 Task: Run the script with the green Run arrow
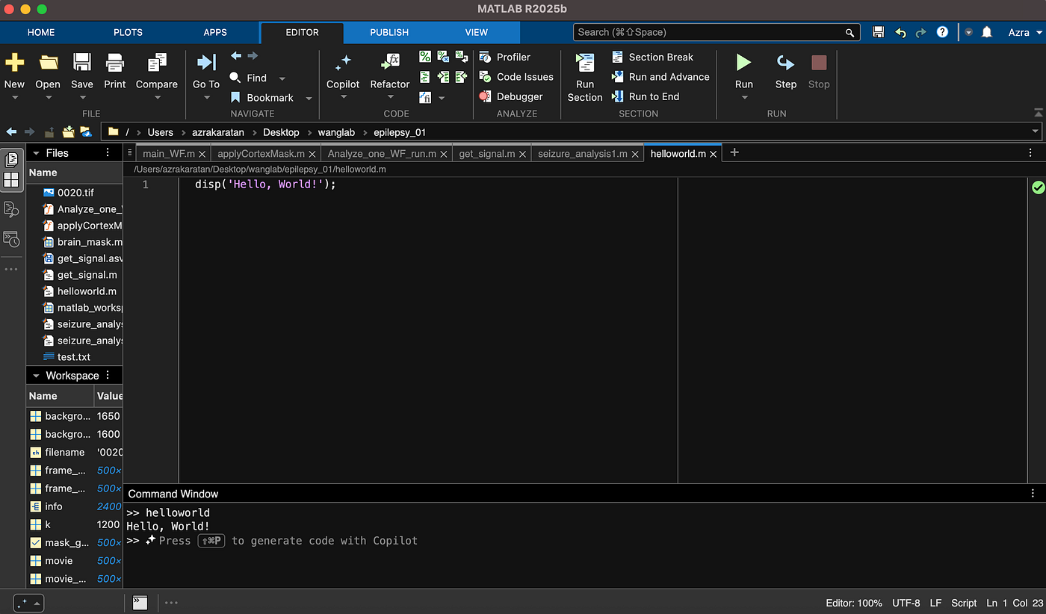click(743, 62)
